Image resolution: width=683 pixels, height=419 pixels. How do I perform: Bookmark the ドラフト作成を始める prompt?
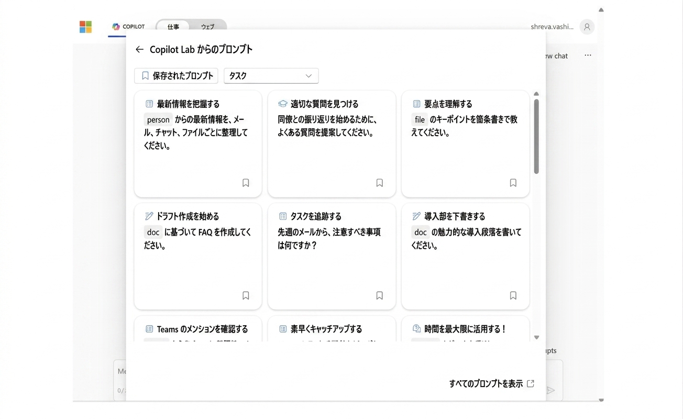point(246,295)
